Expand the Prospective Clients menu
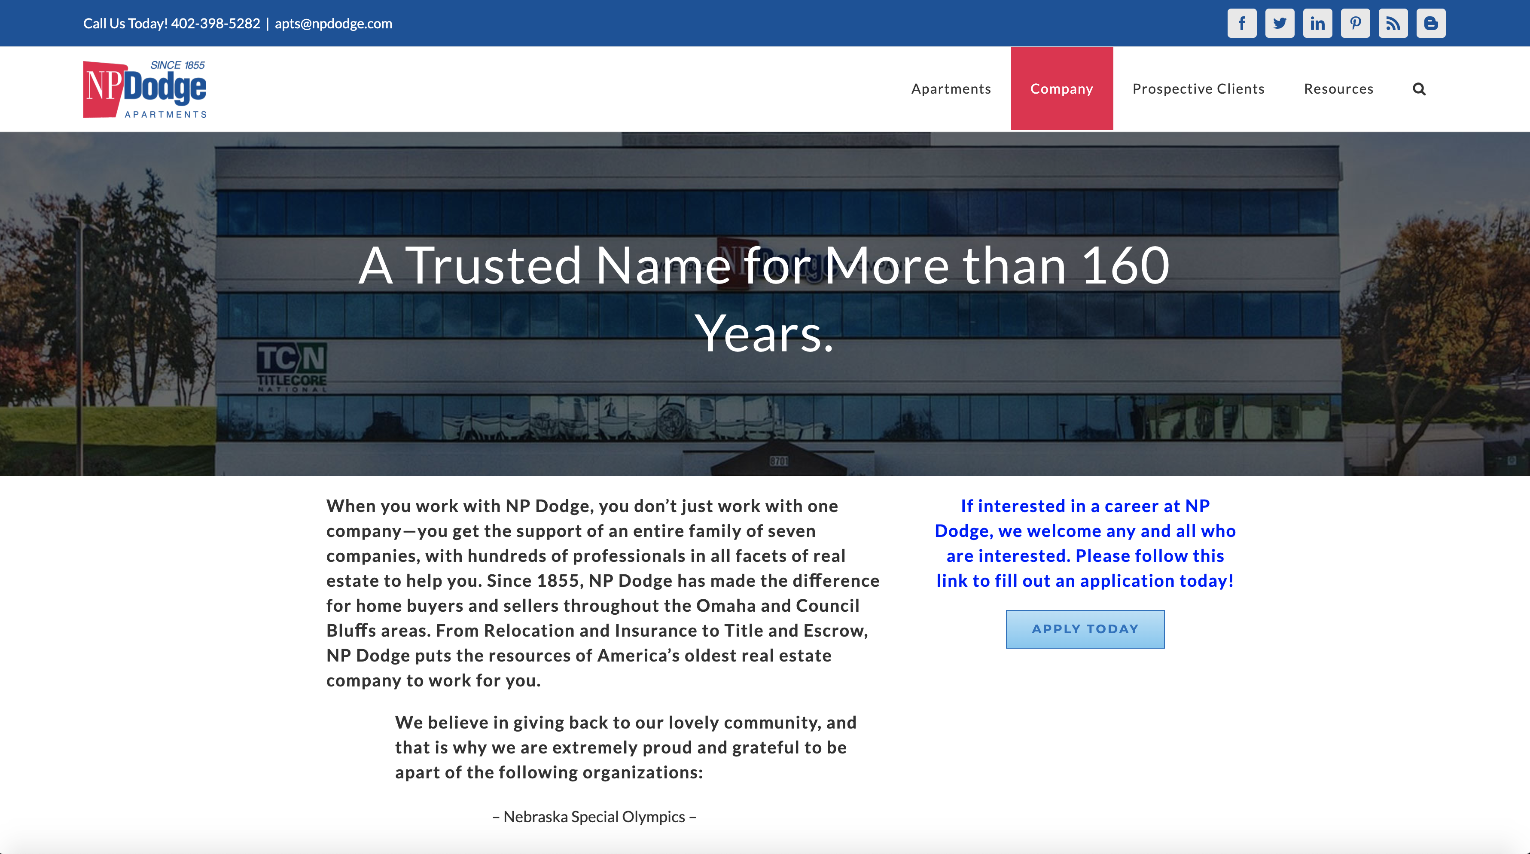Viewport: 1530px width, 854px height. 1198,89
